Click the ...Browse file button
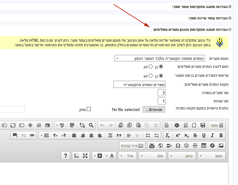The width and height of the screenshot is (238, 185). tap(154, 109)
